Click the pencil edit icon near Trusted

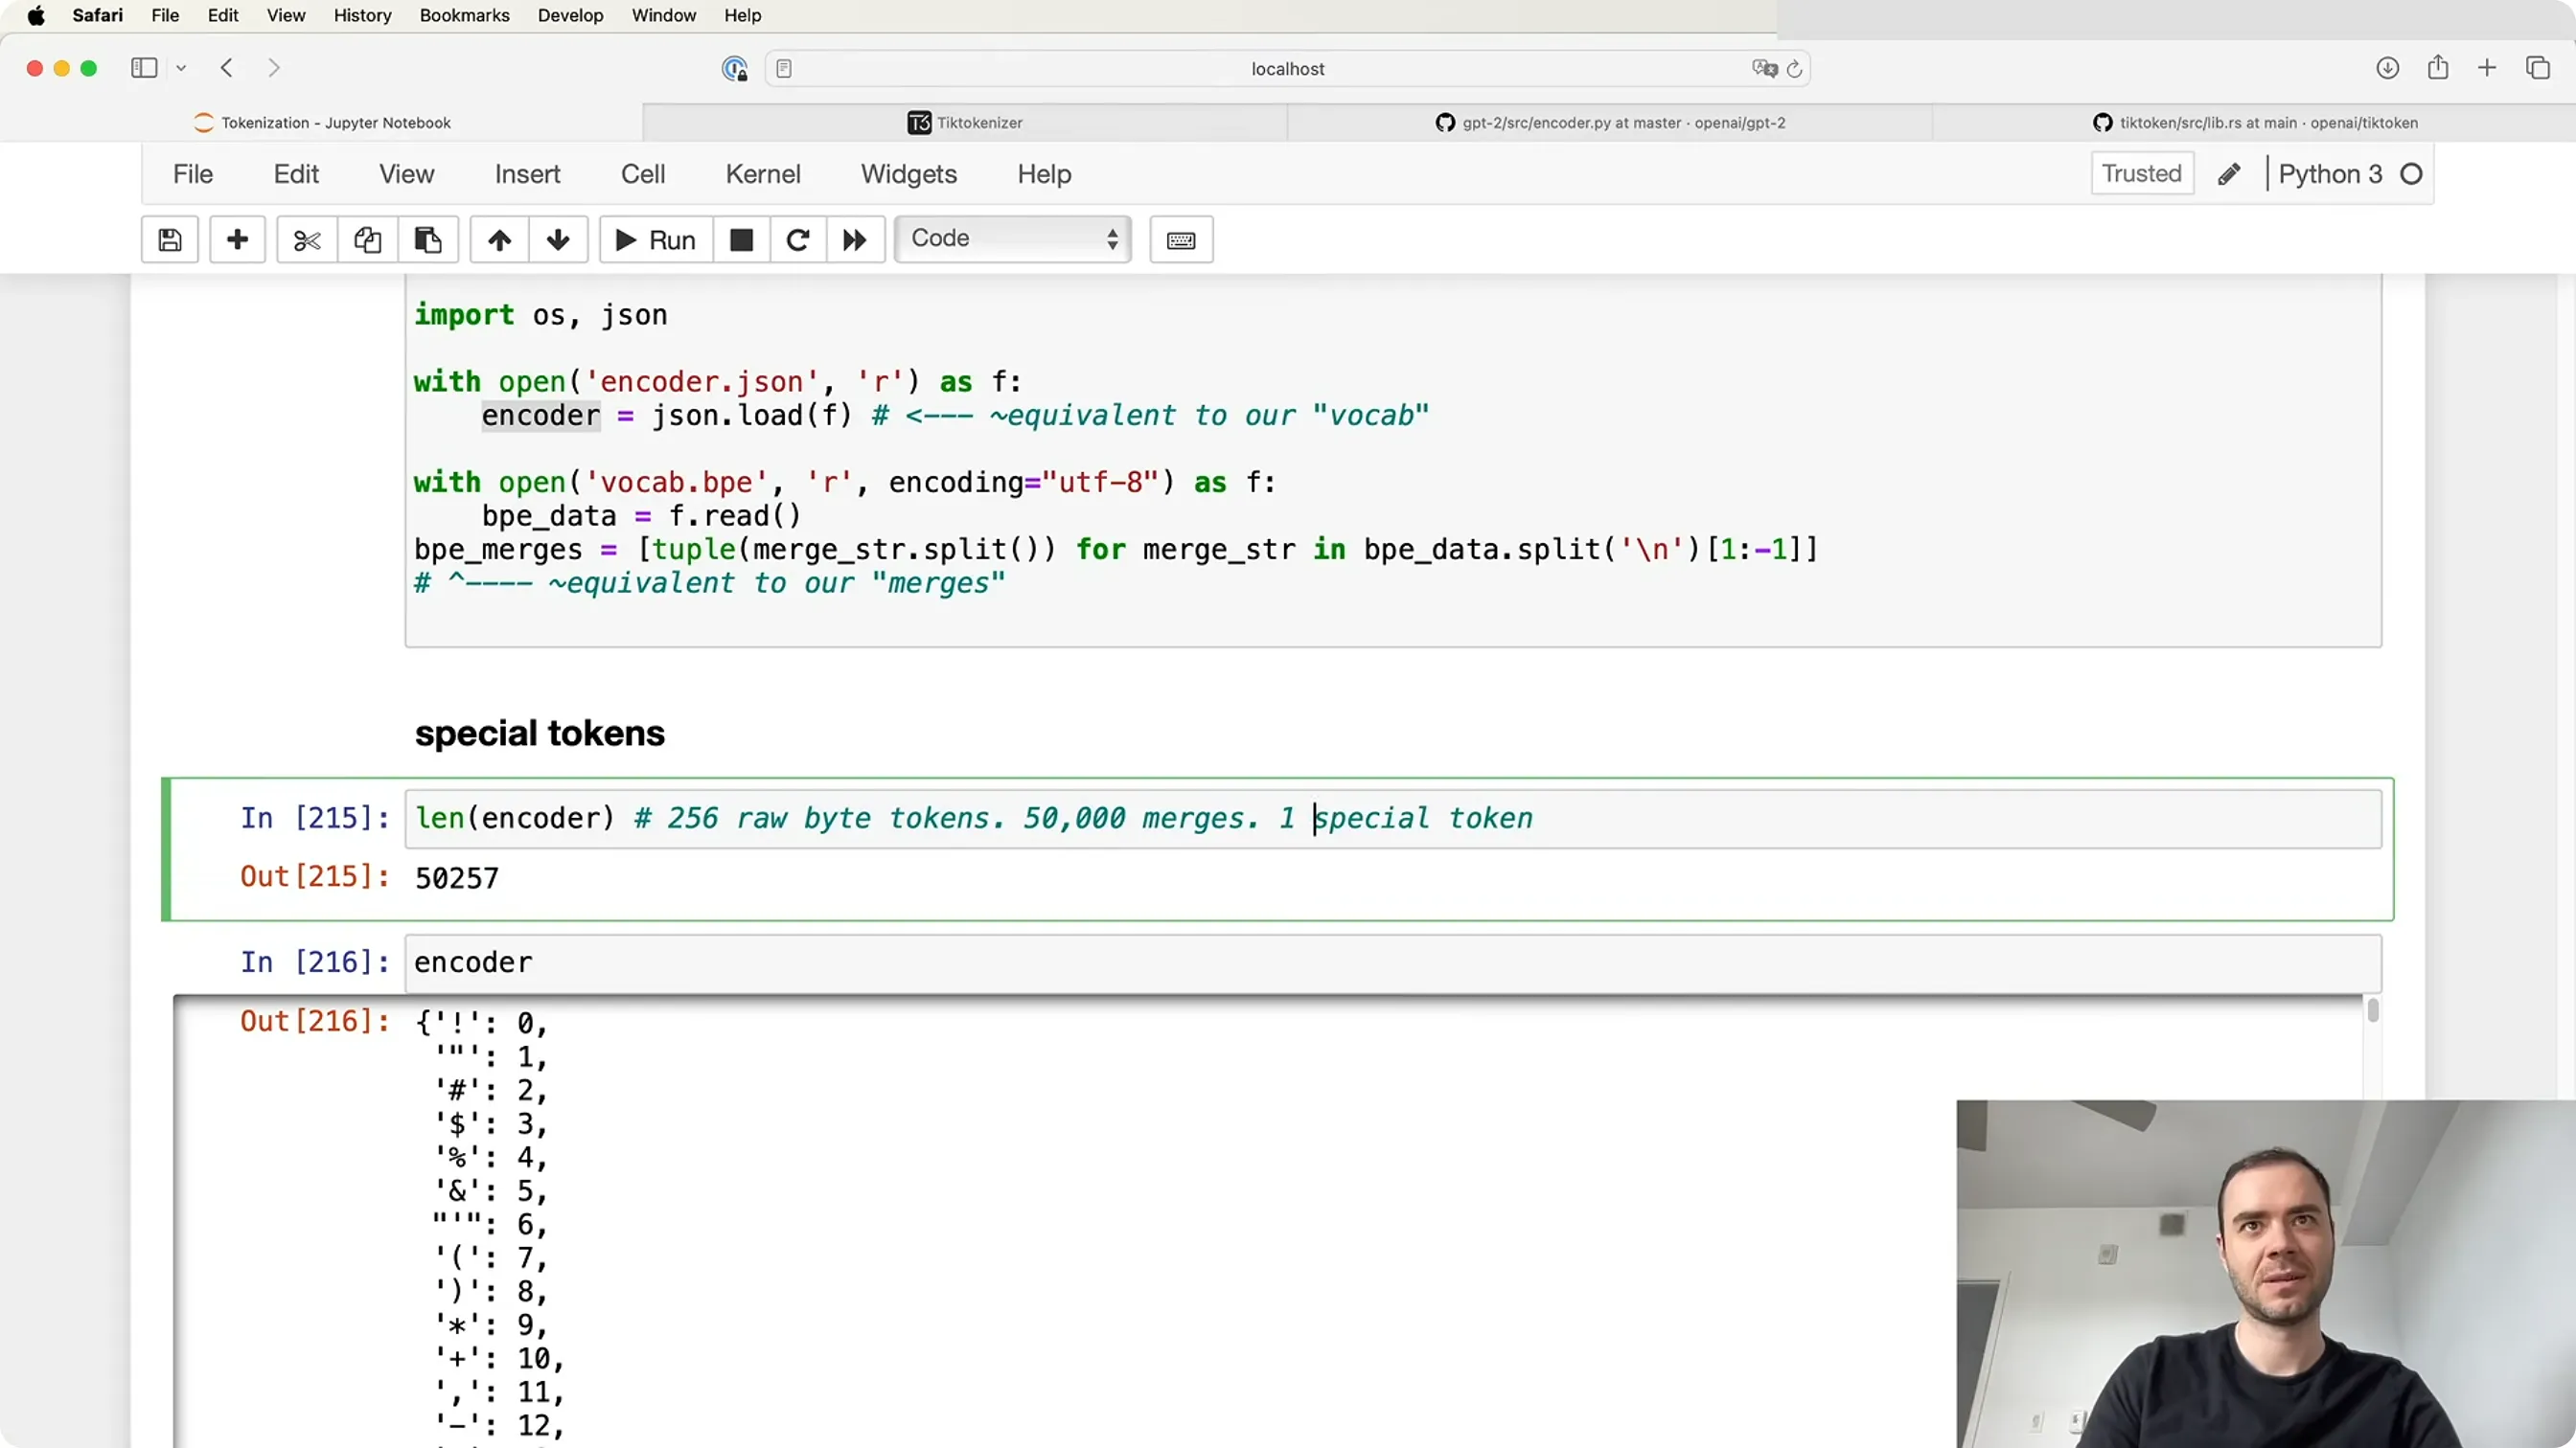tap(2228, 174)
